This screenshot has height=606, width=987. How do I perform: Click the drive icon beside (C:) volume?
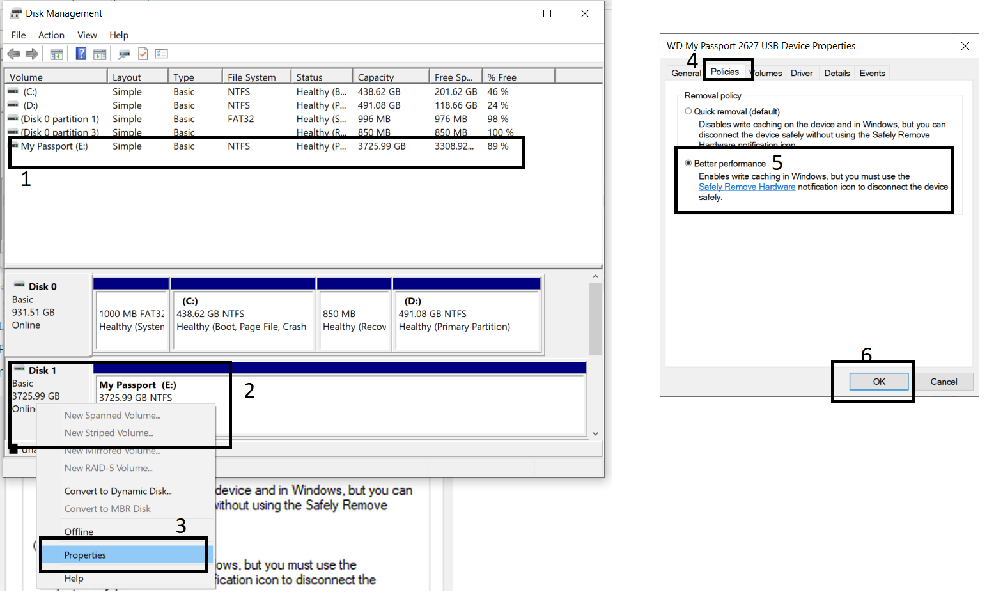point(13,91)
